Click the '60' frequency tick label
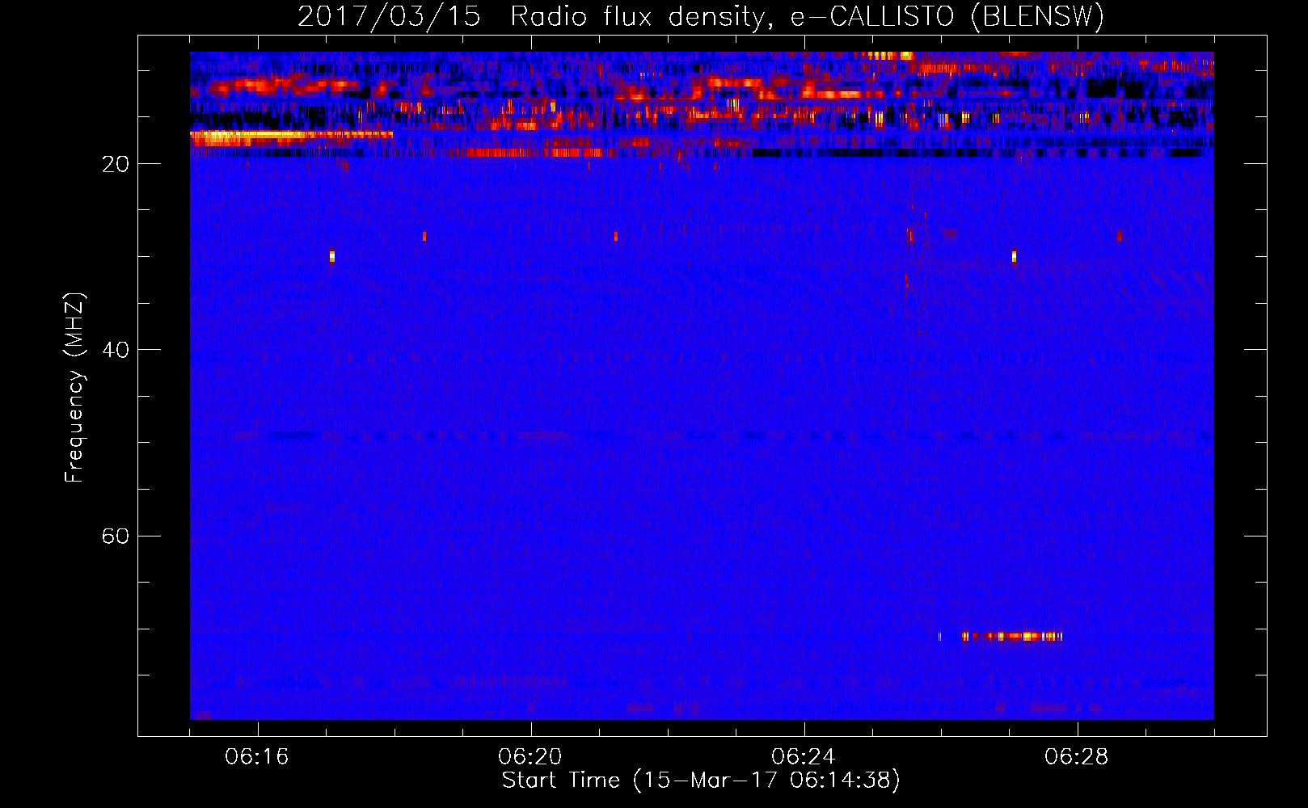1308x808 pixels. [116, 536]
